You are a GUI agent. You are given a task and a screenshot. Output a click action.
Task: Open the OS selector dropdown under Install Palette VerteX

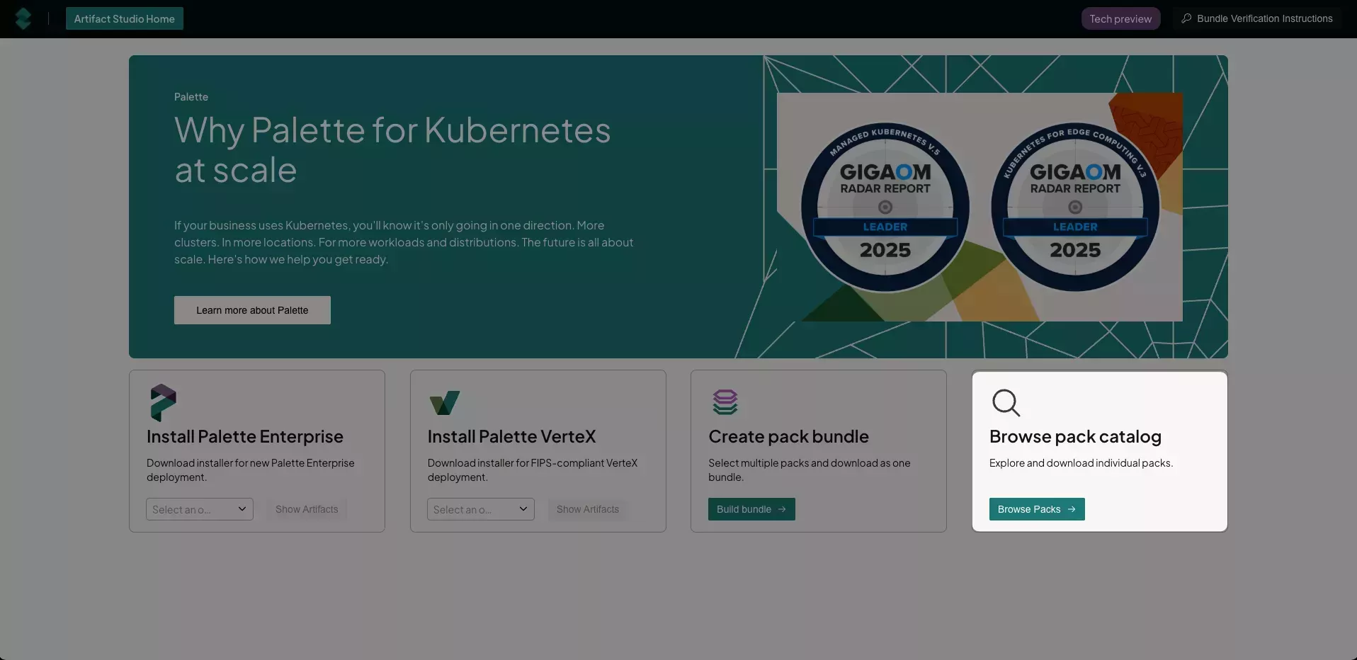tap(480, 508)
